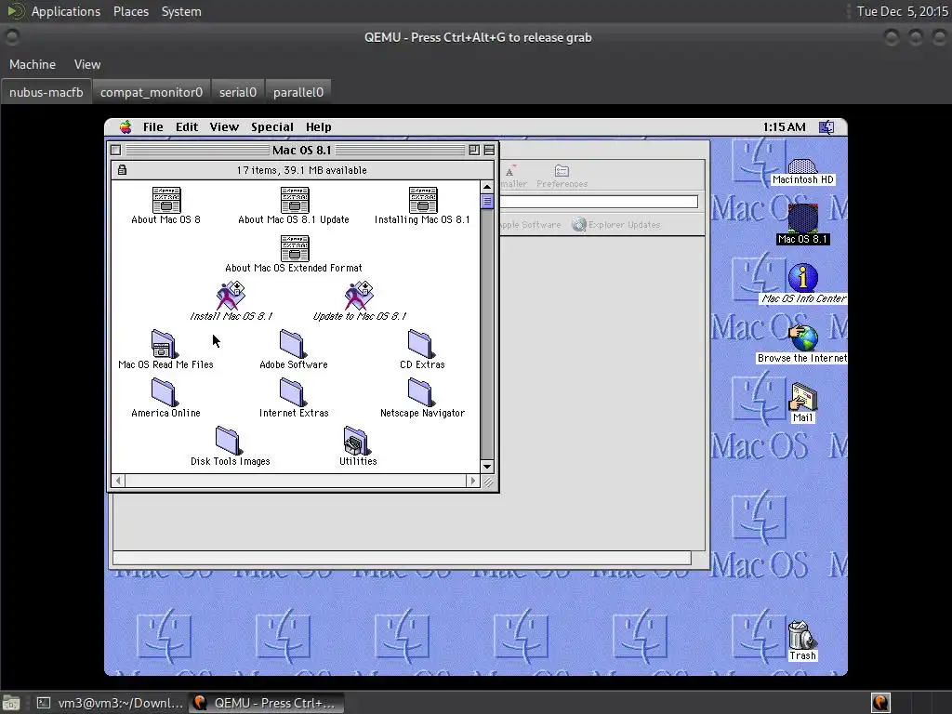Switch to the parallel0 tab
This screenshot has width=952, height=714.
(298, 92)
